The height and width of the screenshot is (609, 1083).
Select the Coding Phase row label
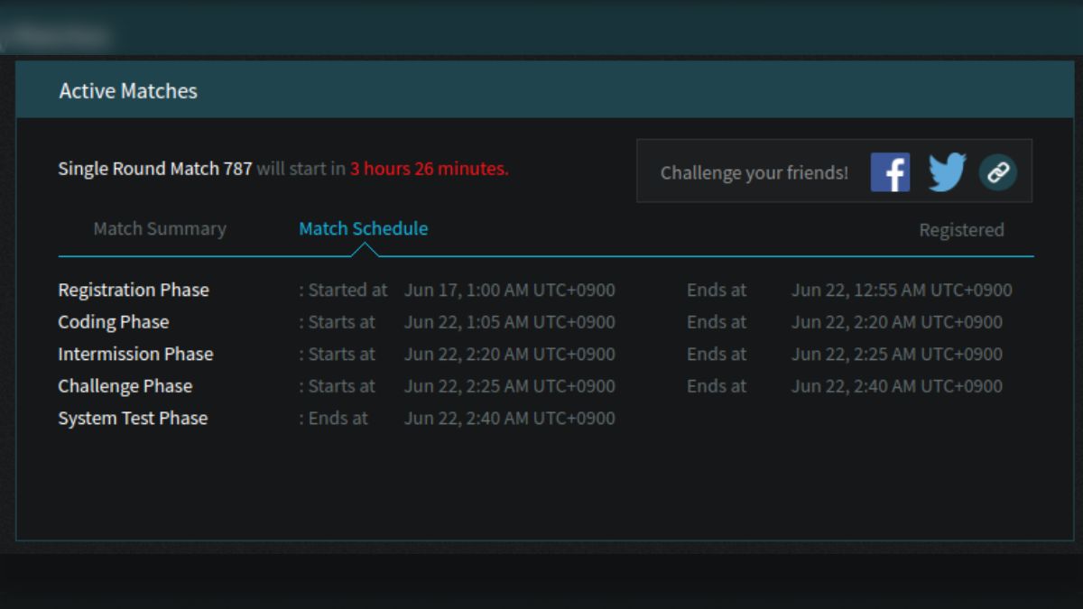(114, 322)
